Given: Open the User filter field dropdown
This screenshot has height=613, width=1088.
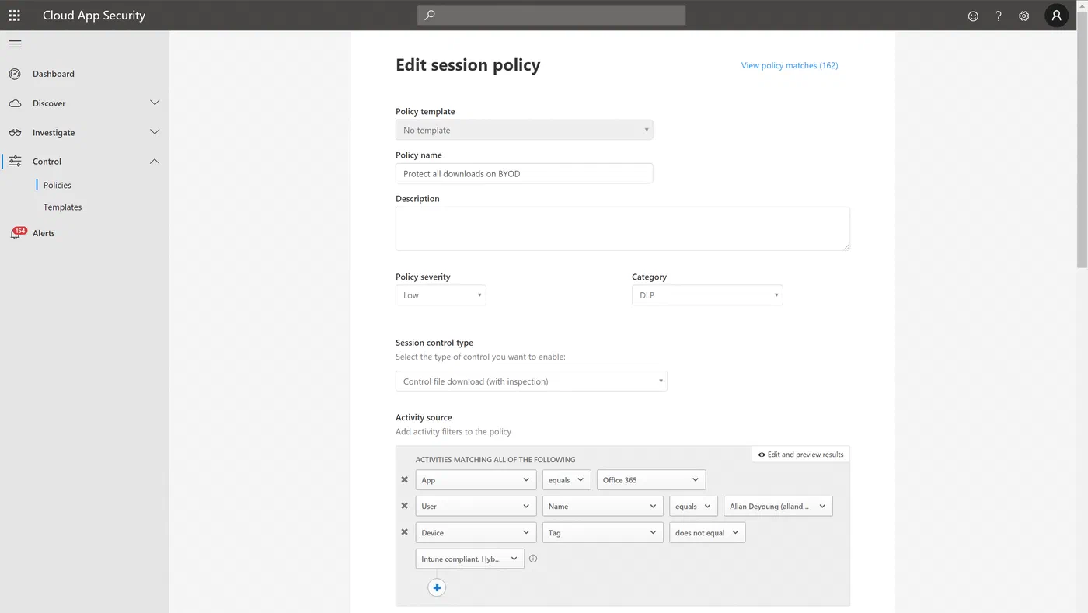Looking at the screenshot, I should coord(476,506).
